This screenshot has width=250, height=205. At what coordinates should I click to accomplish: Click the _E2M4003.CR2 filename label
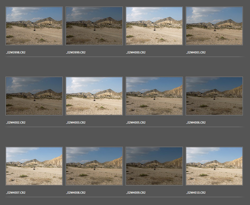76,122
